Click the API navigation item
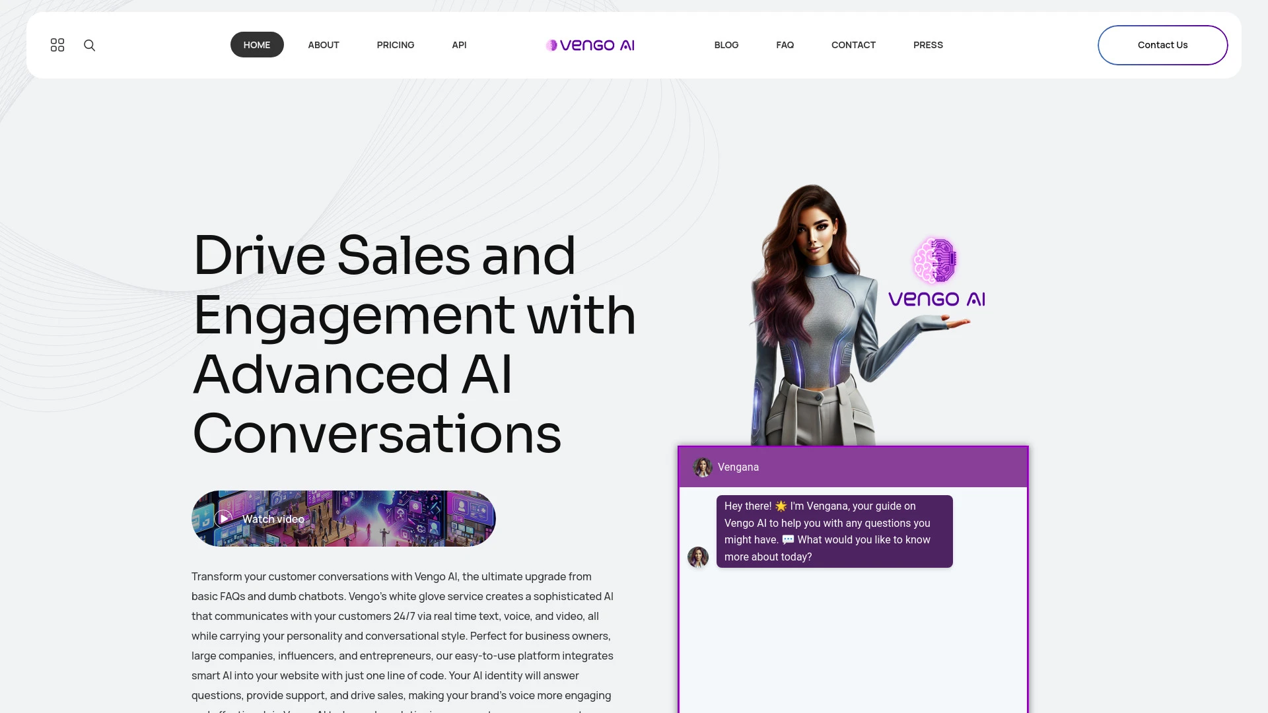This screenshot has width=1268, height=713. pyautogui.click(x=459, y=44)
